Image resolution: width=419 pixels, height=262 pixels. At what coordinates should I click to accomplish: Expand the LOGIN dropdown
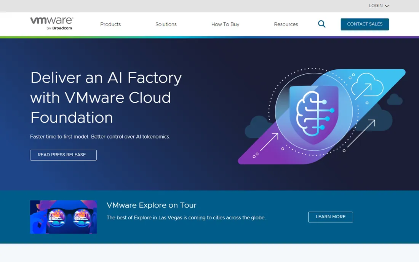[379, 6]
